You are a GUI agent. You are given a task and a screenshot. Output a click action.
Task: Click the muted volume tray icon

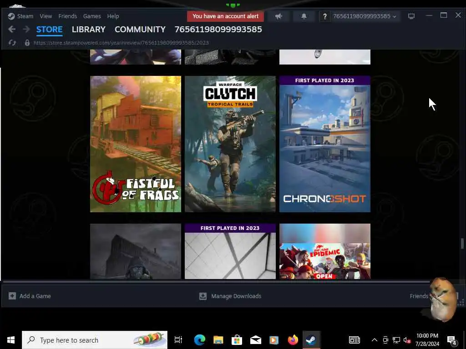click(407, 340)
